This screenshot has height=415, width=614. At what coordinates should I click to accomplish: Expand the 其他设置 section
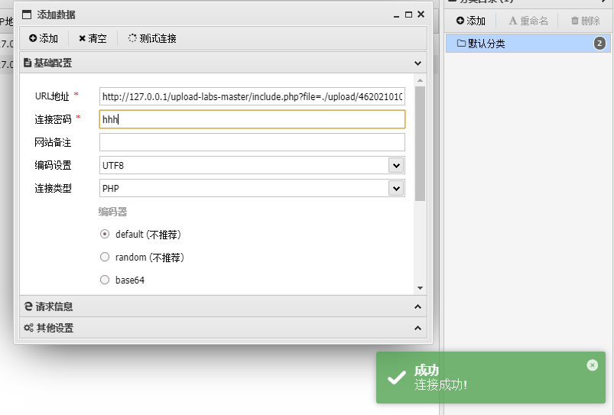click(x=223, y=328)
